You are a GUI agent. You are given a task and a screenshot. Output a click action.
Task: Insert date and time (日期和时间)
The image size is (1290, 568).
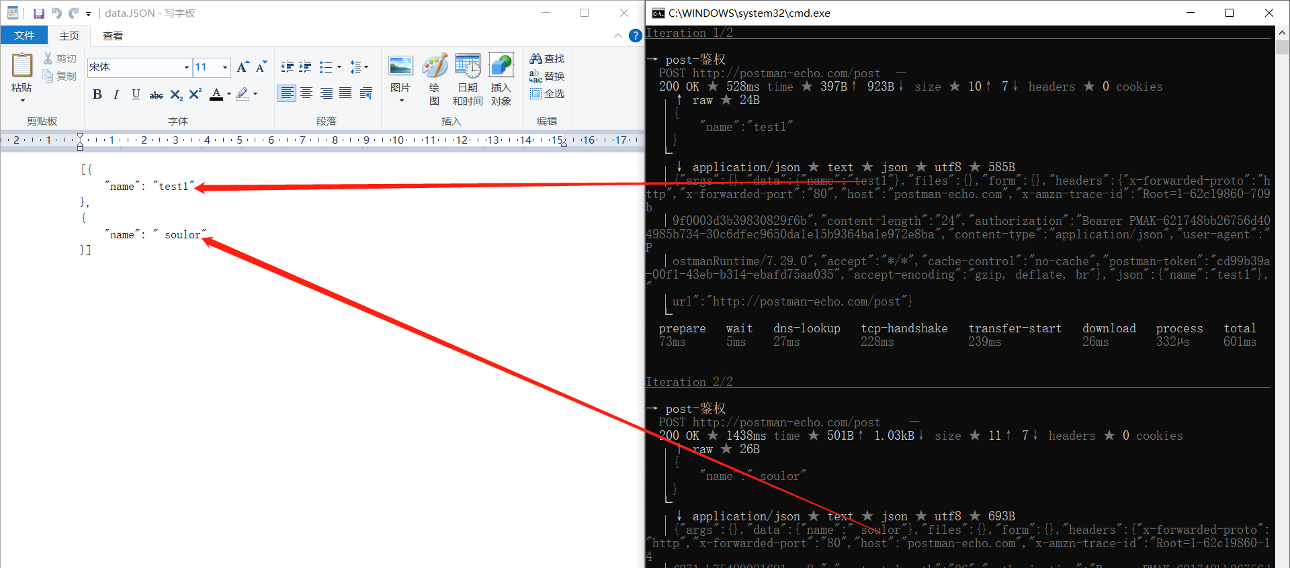(x=468, y=79)
